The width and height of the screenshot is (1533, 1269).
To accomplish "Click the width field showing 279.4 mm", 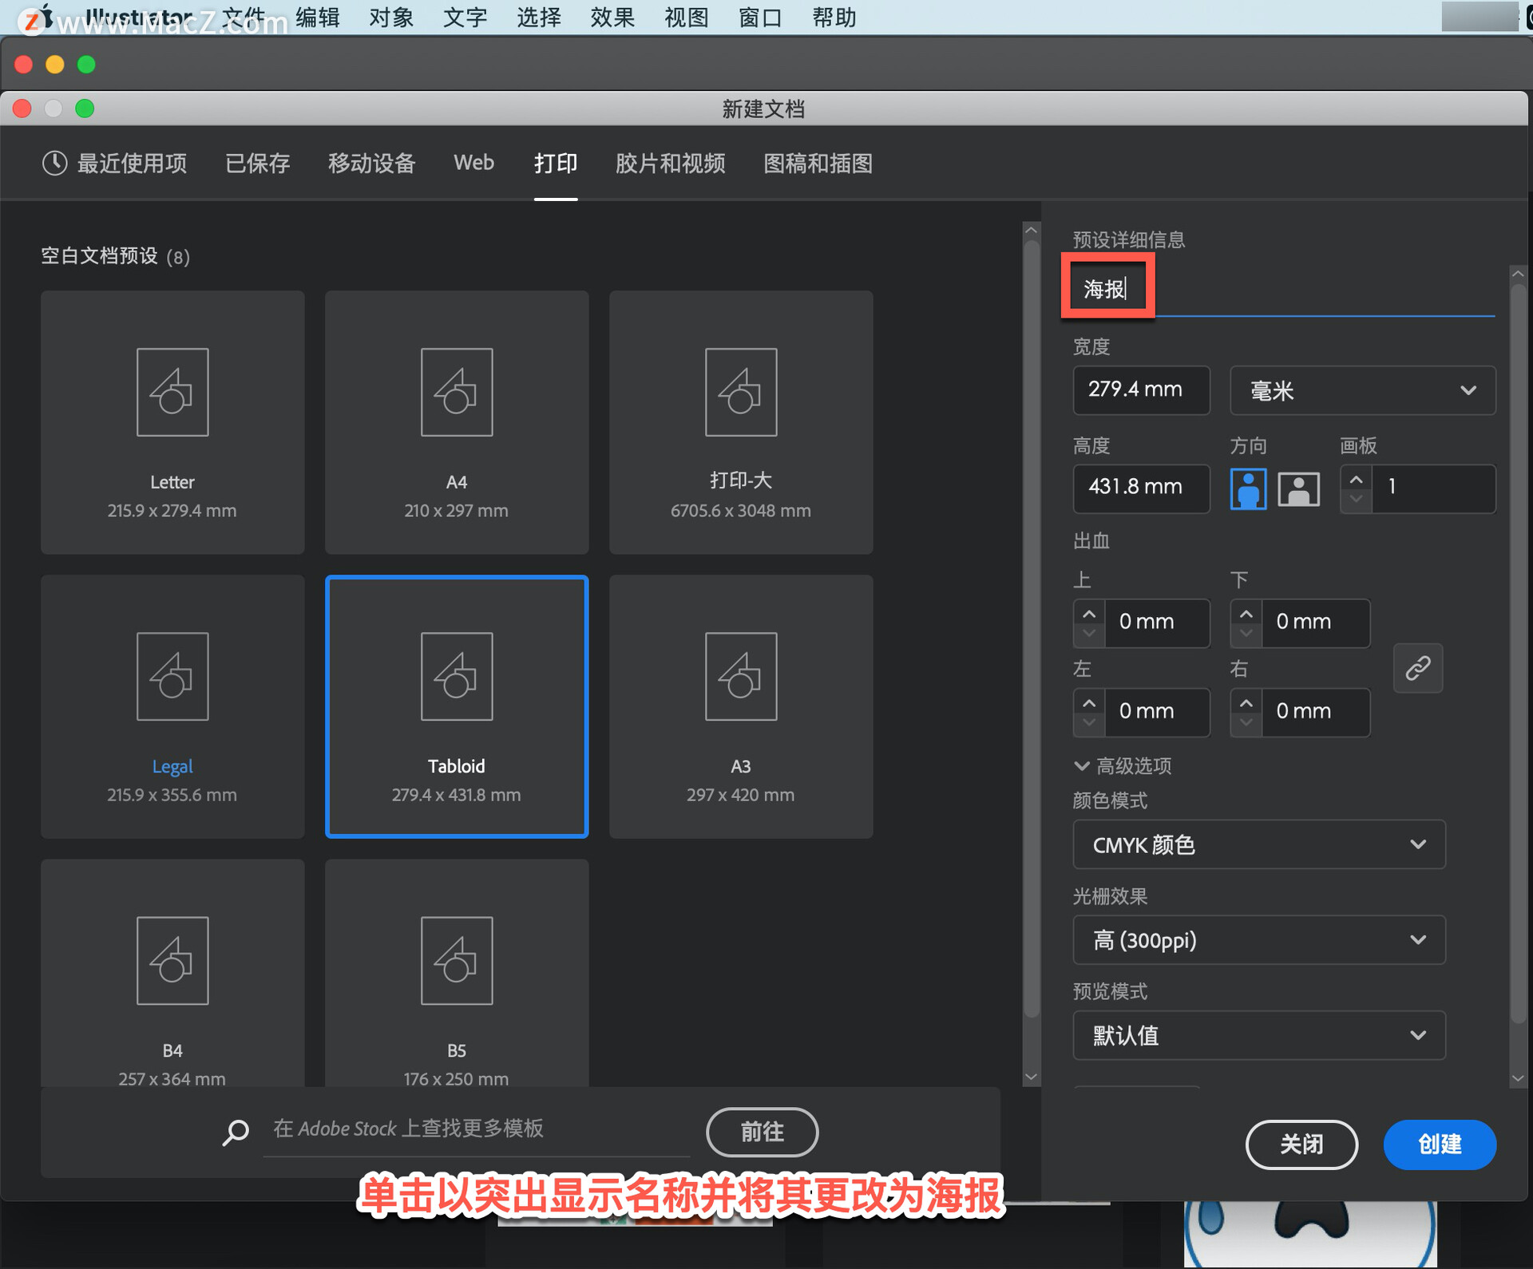I will point(1140,390).
